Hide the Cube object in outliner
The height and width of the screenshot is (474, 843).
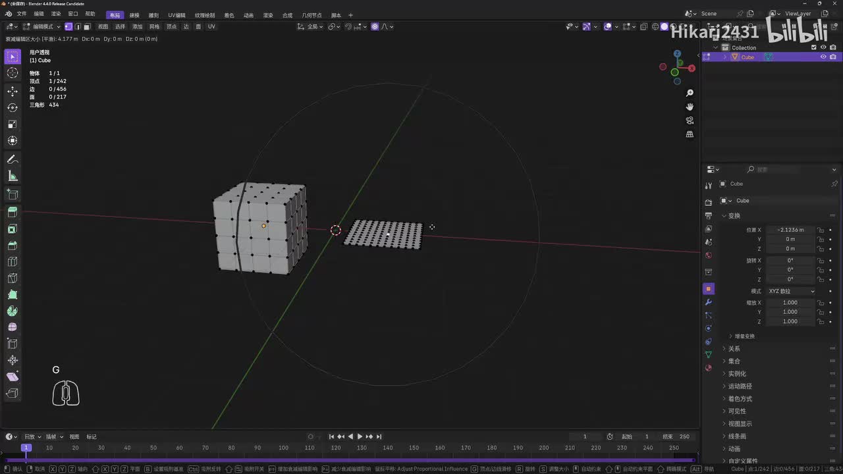pyautogui.click(x=823, y=57)
